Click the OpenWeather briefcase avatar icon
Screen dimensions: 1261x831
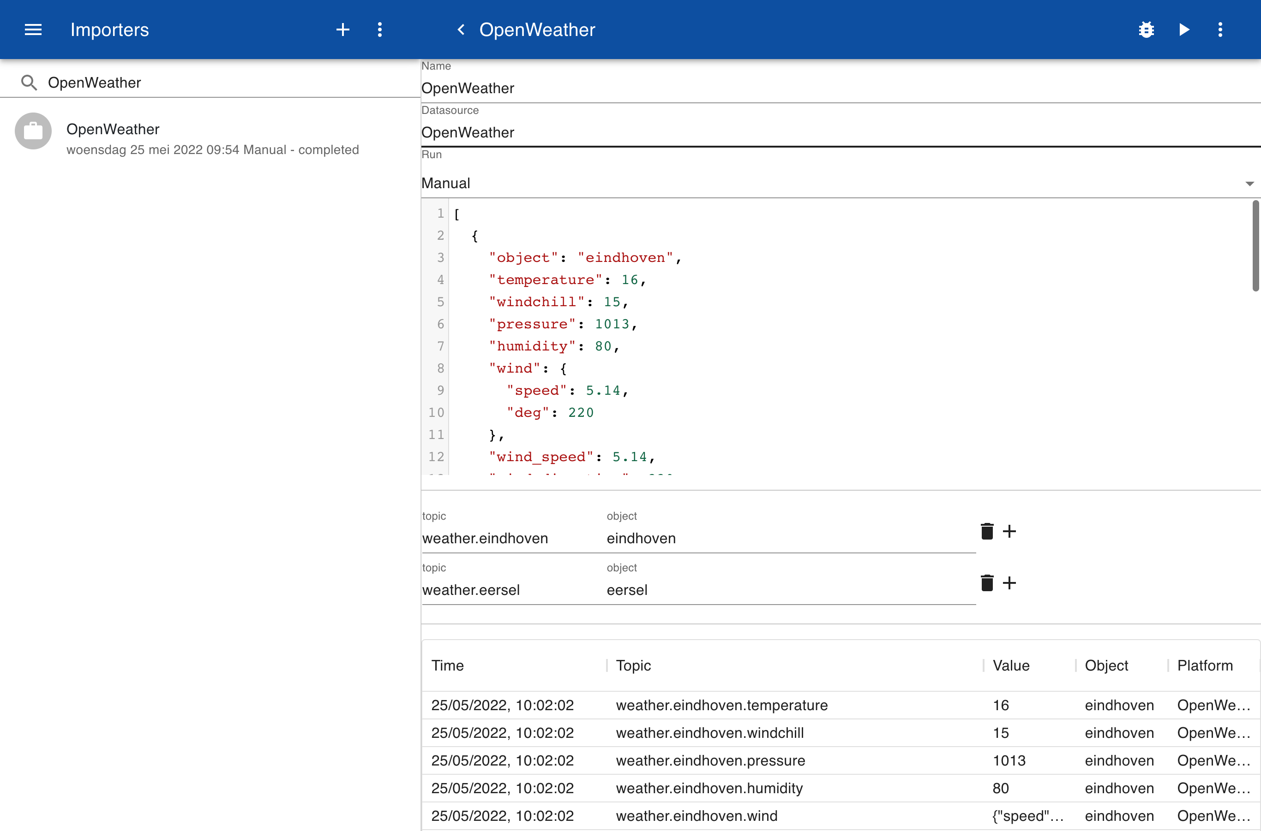click(33, 131)
